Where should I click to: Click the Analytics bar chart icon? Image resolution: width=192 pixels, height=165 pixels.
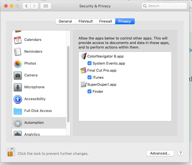tap(18, 133)
